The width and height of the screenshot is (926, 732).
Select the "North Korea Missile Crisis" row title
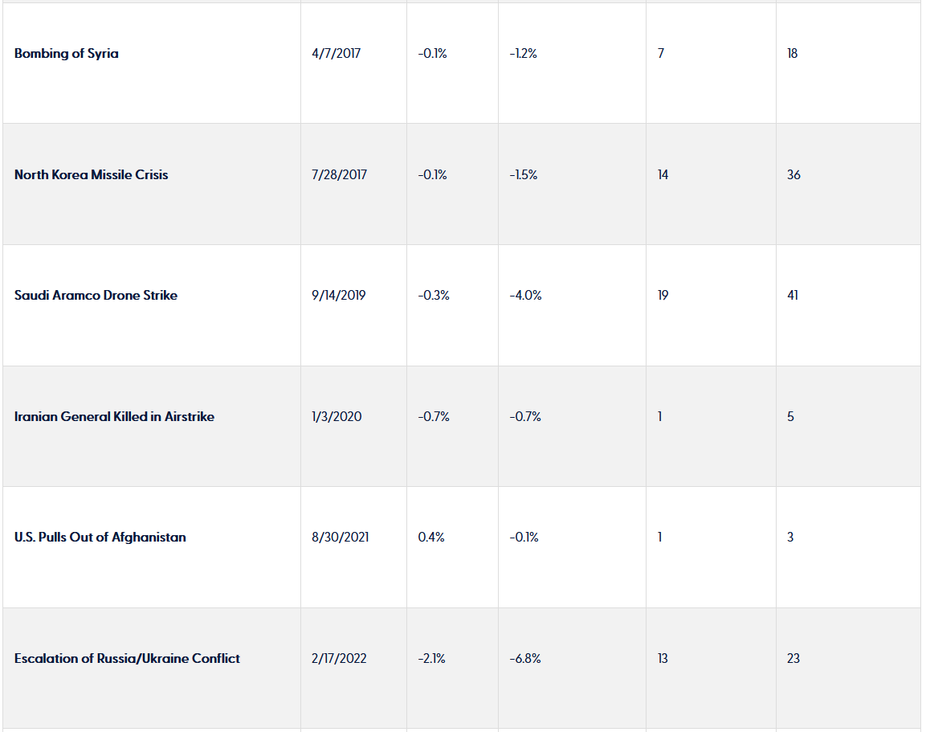[x=92, y=175]
